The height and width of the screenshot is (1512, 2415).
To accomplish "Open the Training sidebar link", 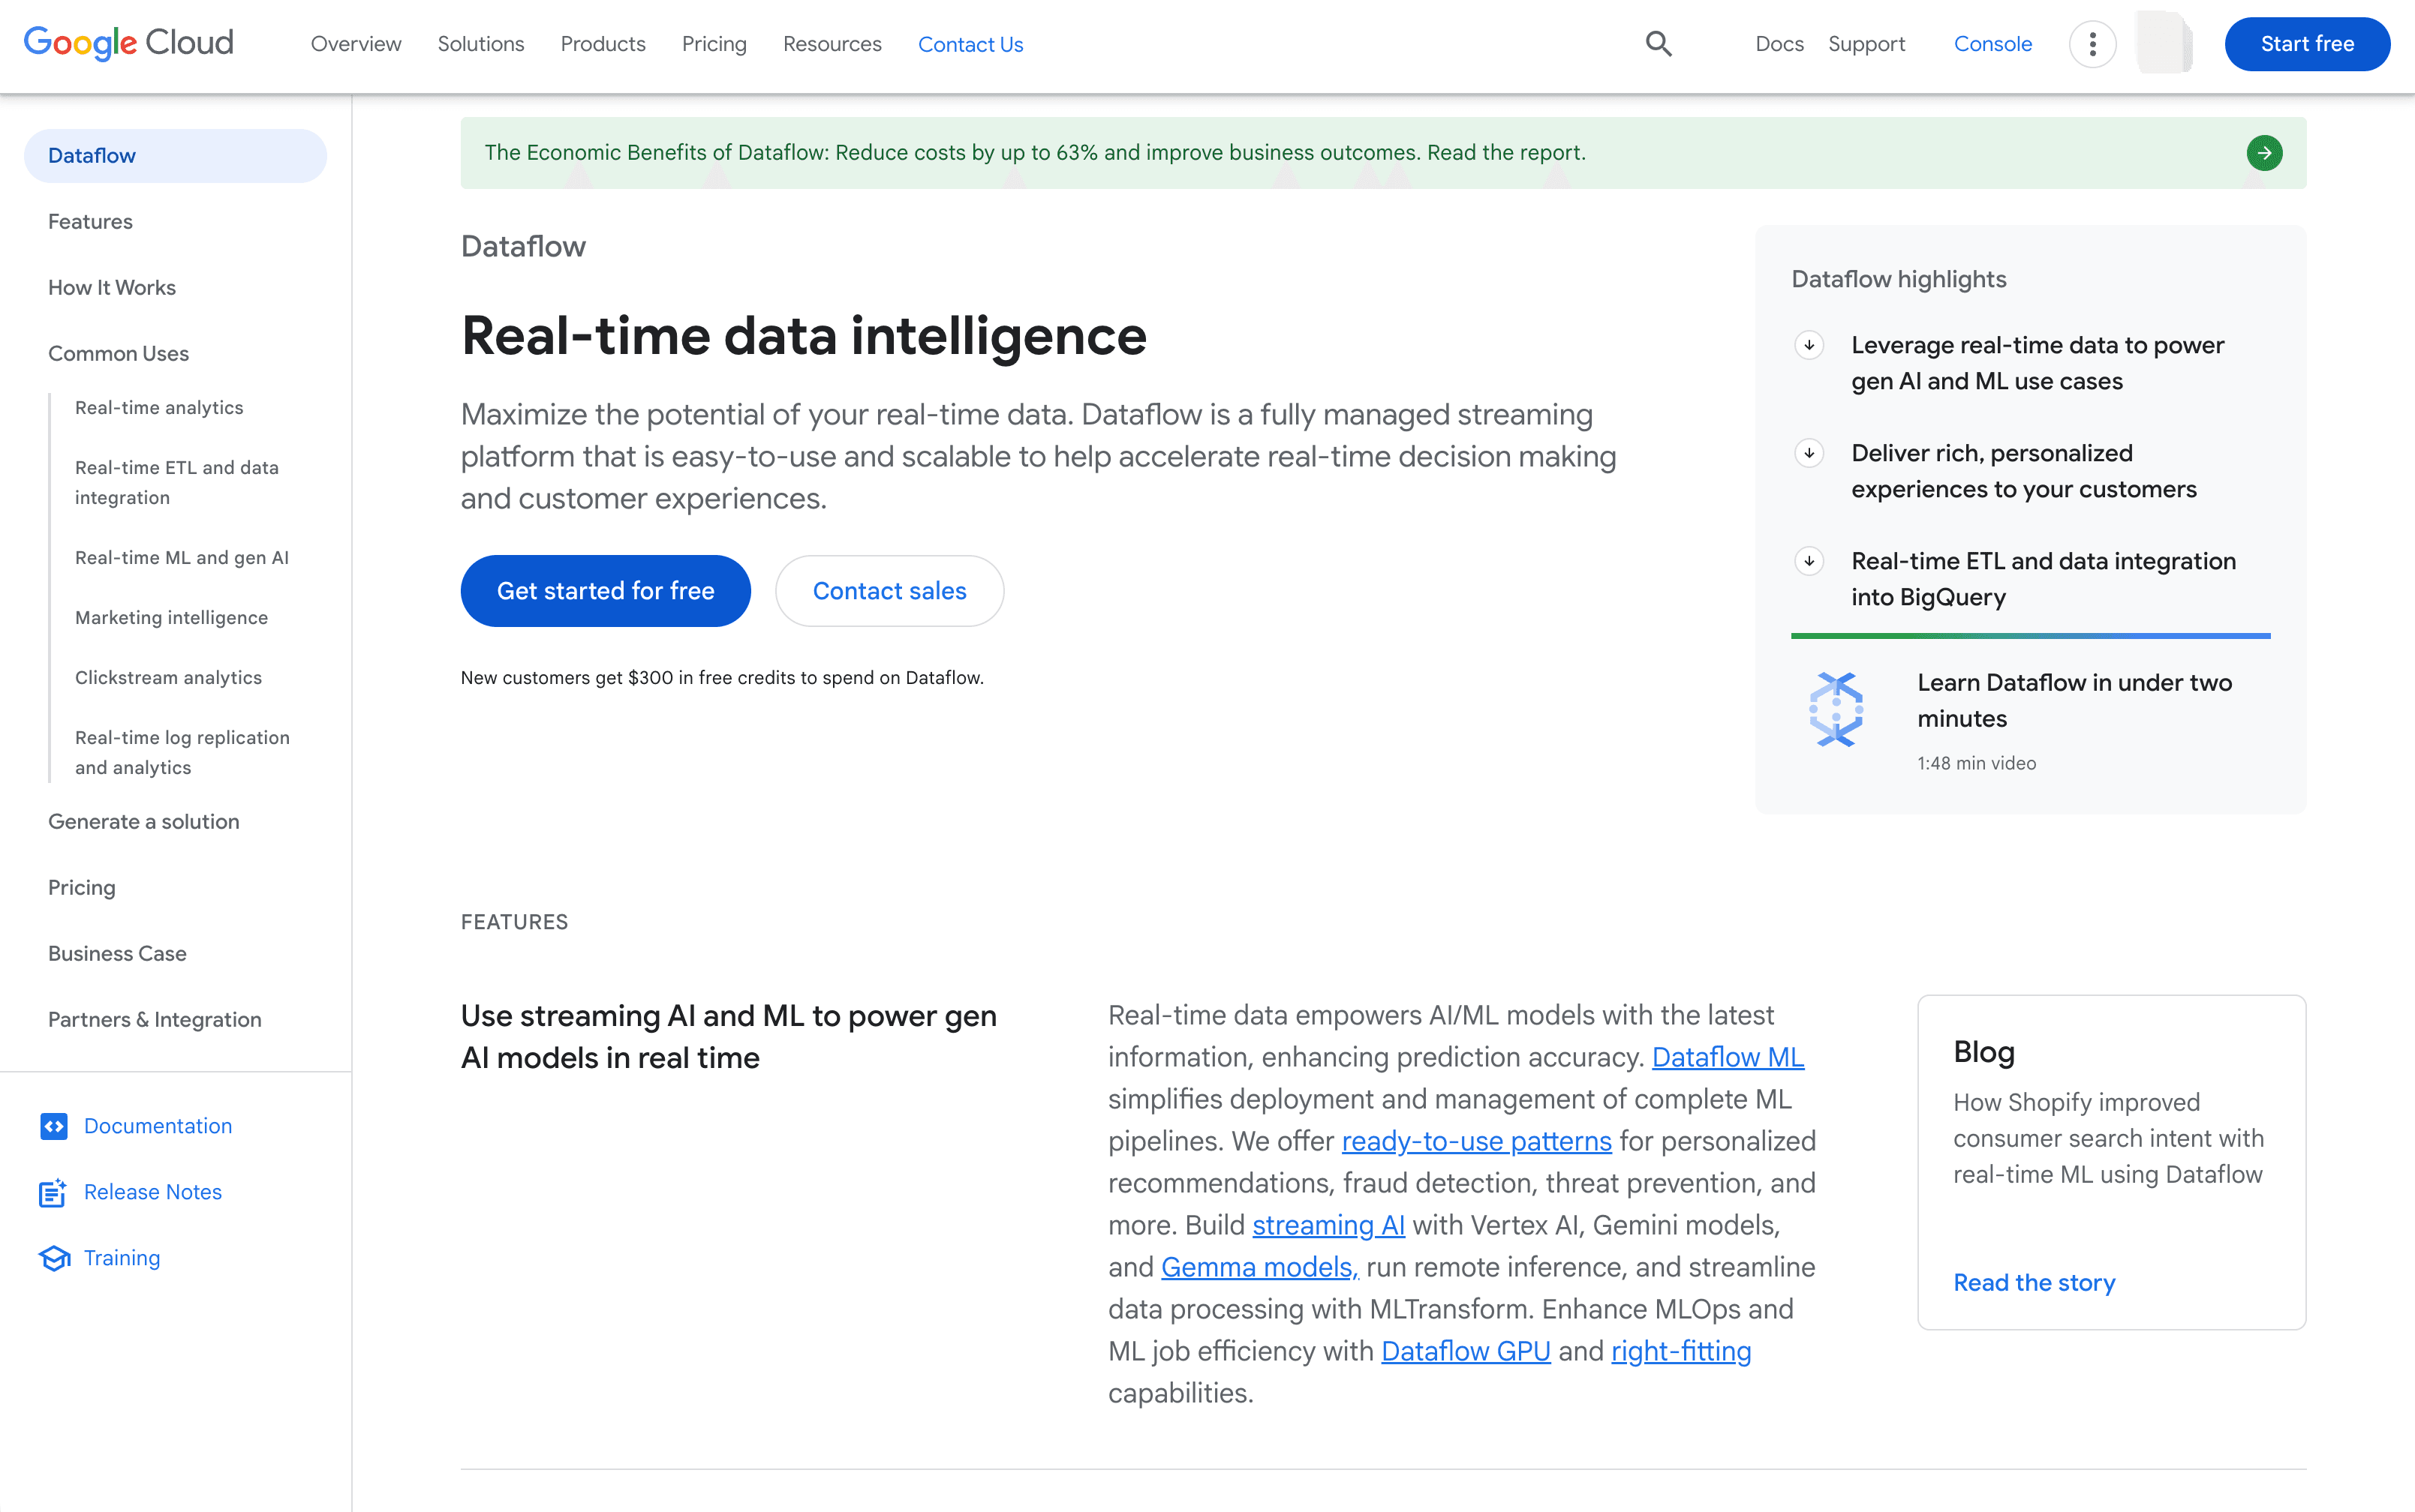I will pyautogui.click(x=122, y=1258).
